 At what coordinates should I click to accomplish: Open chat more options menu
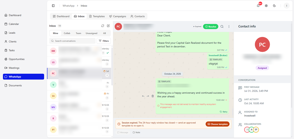point(229,27)
